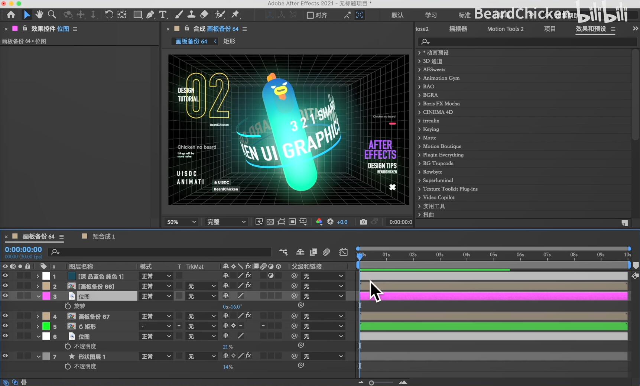The width and height of the screenshot is (640, 386).
Task: Open the 50% magnification dropdown
Action: point(181,222)
